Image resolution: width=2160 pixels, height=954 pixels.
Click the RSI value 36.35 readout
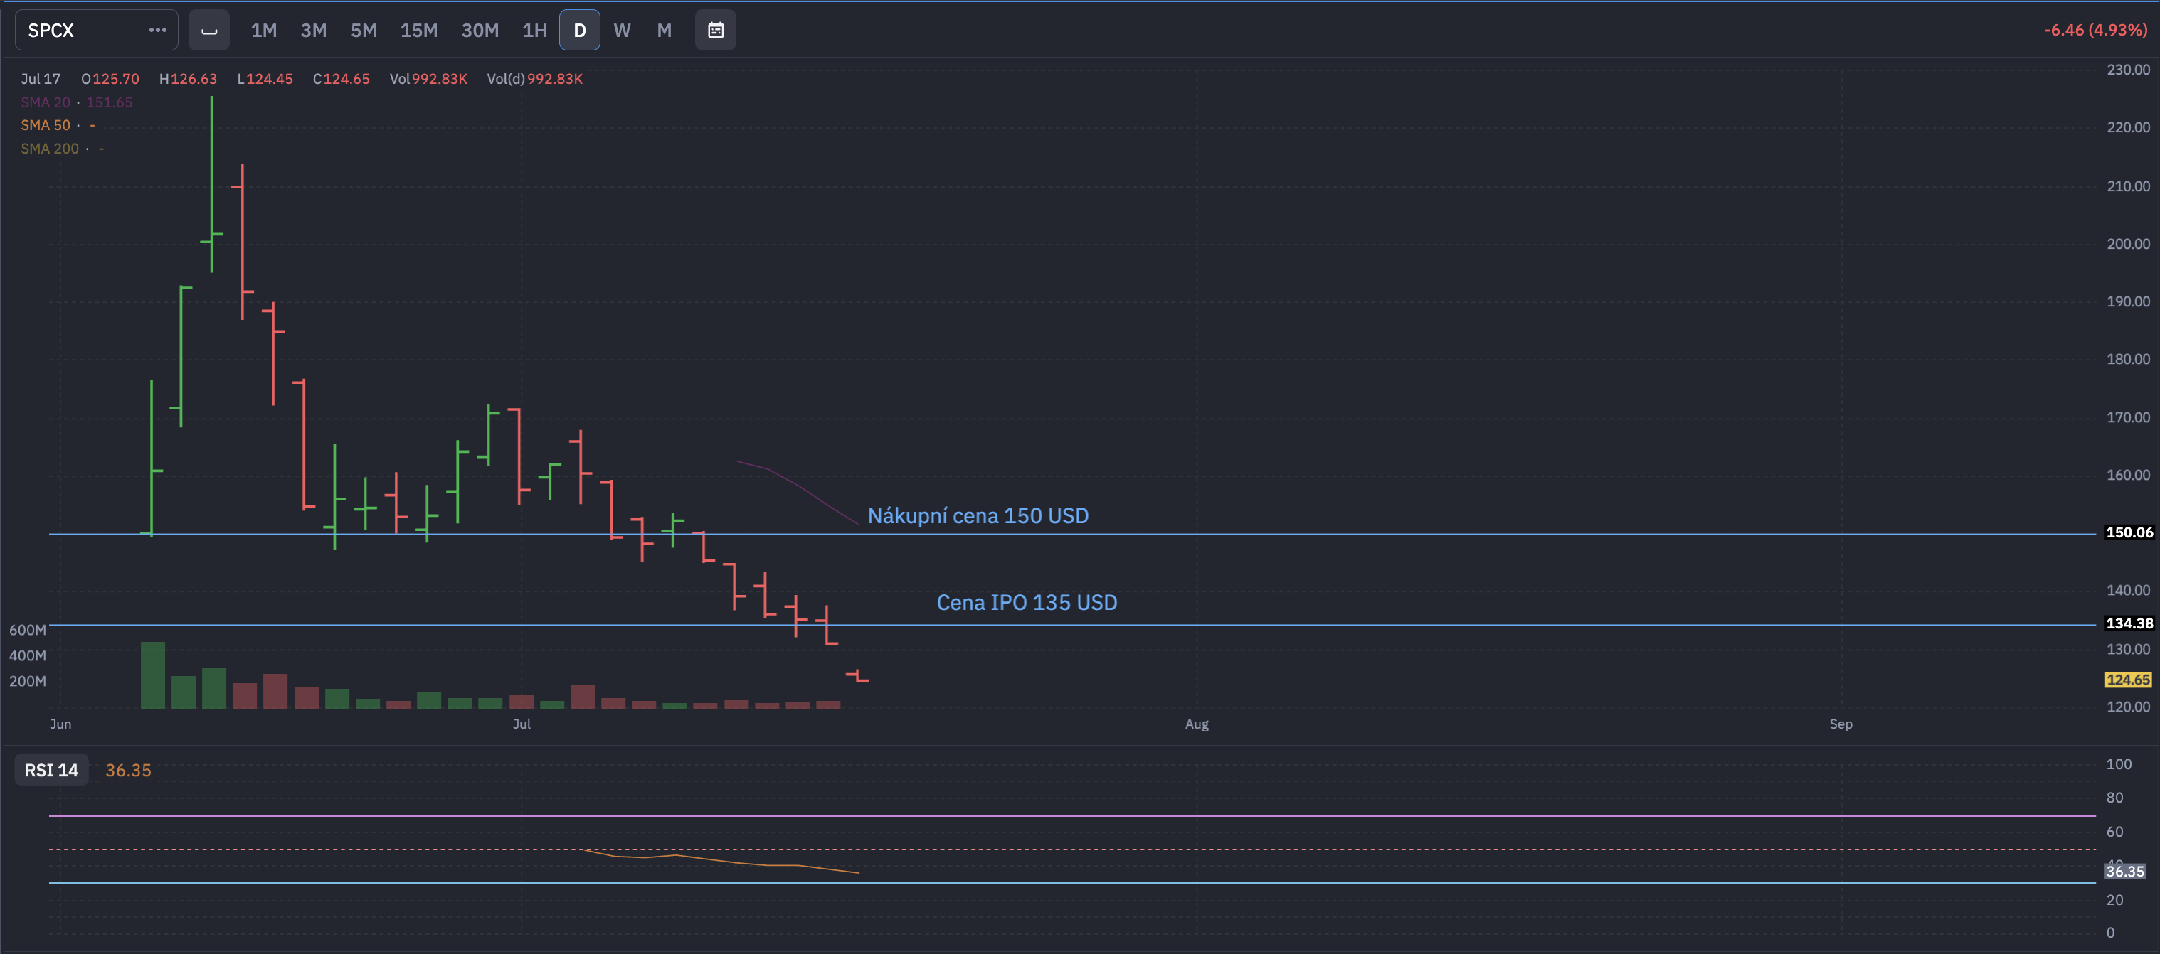(x=128, y=770)
